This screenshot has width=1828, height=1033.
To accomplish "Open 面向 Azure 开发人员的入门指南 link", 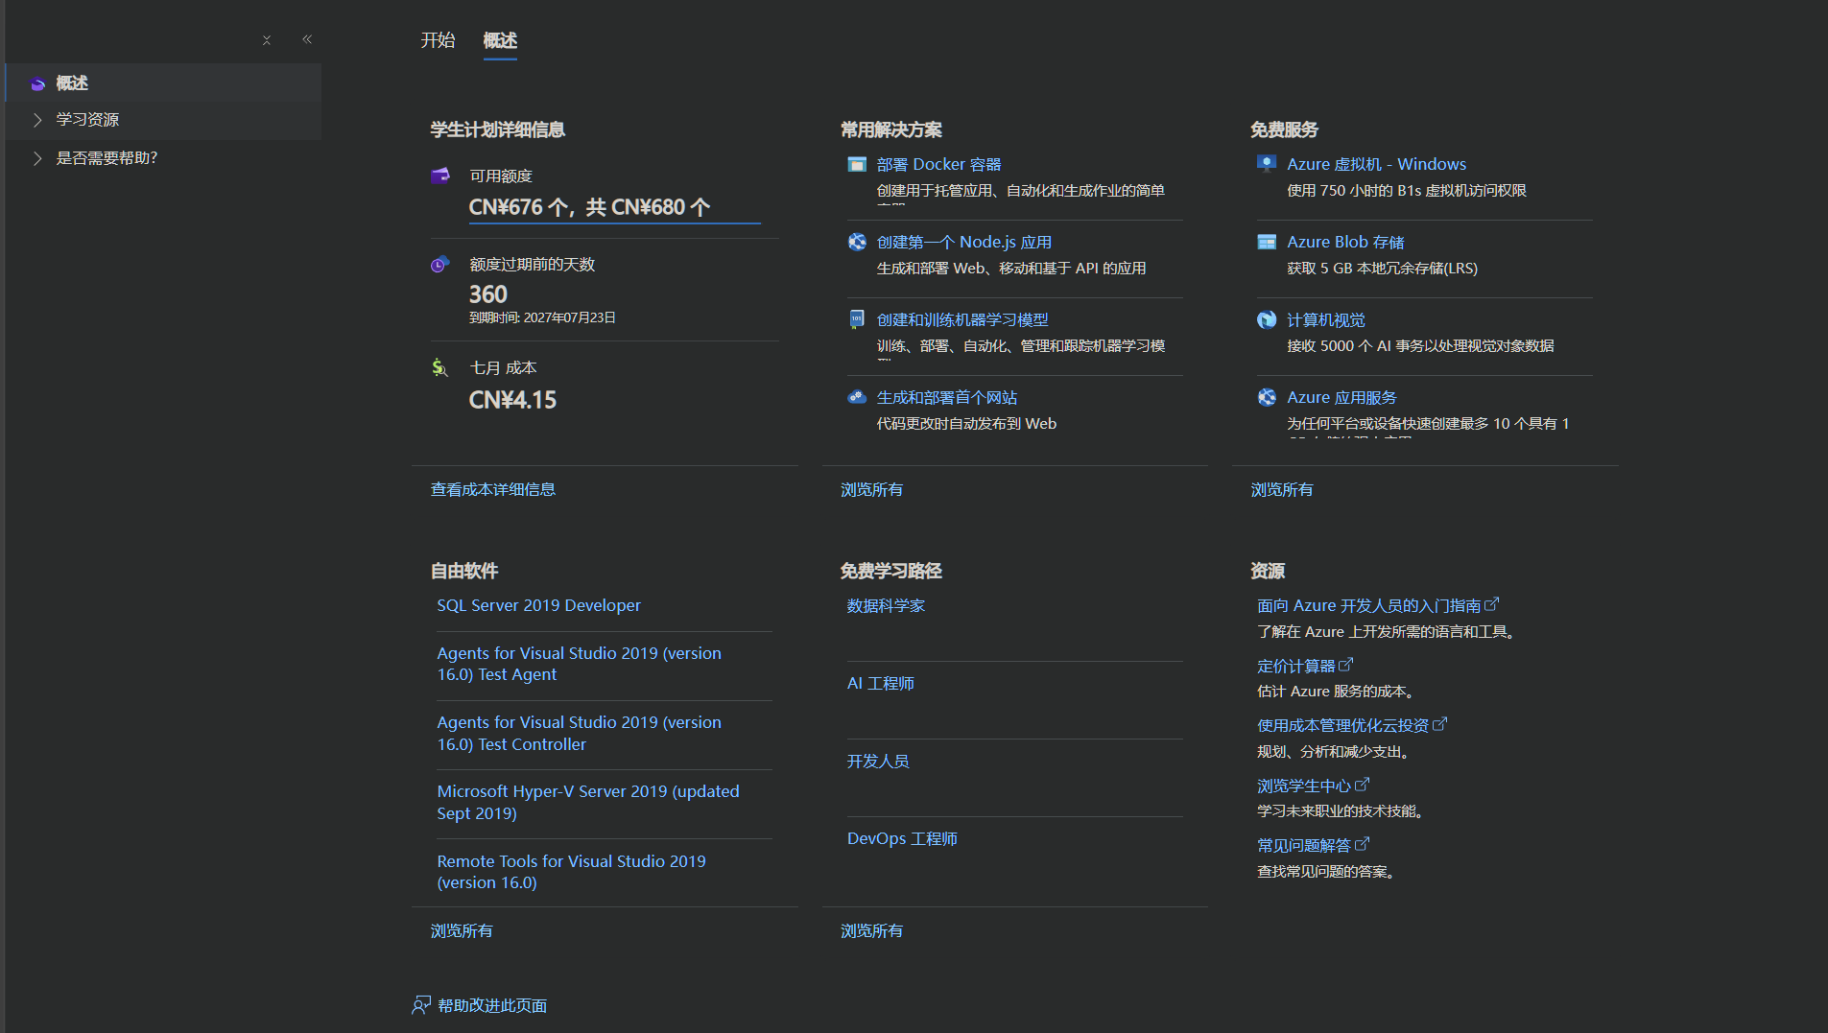I will coord(1369,605).
